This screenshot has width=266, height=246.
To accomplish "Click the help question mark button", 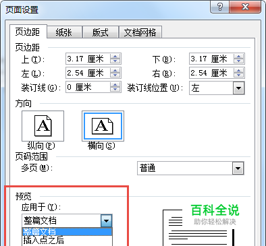I will pos(220,7).
